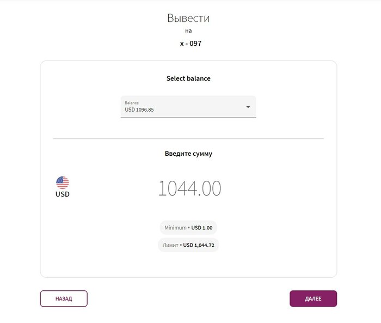Click the US flag currency icon
Image resolution: width=381 pixels, height=323 pixels.
coord(63,182)
